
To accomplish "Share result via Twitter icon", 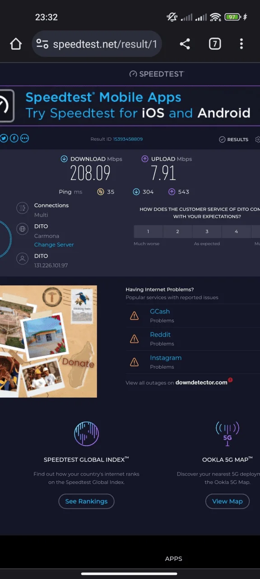I will click(4, 138).
